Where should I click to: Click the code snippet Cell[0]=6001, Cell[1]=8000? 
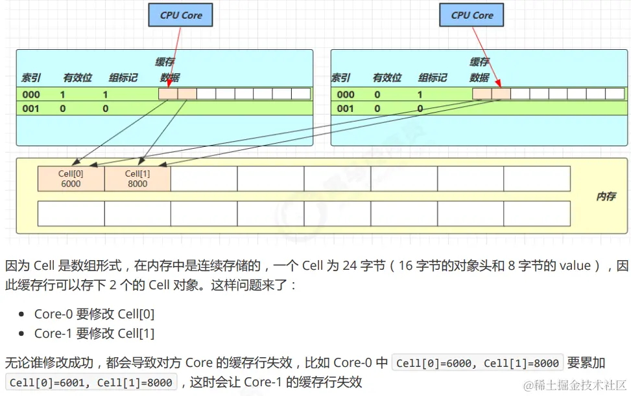click(91, 382)
